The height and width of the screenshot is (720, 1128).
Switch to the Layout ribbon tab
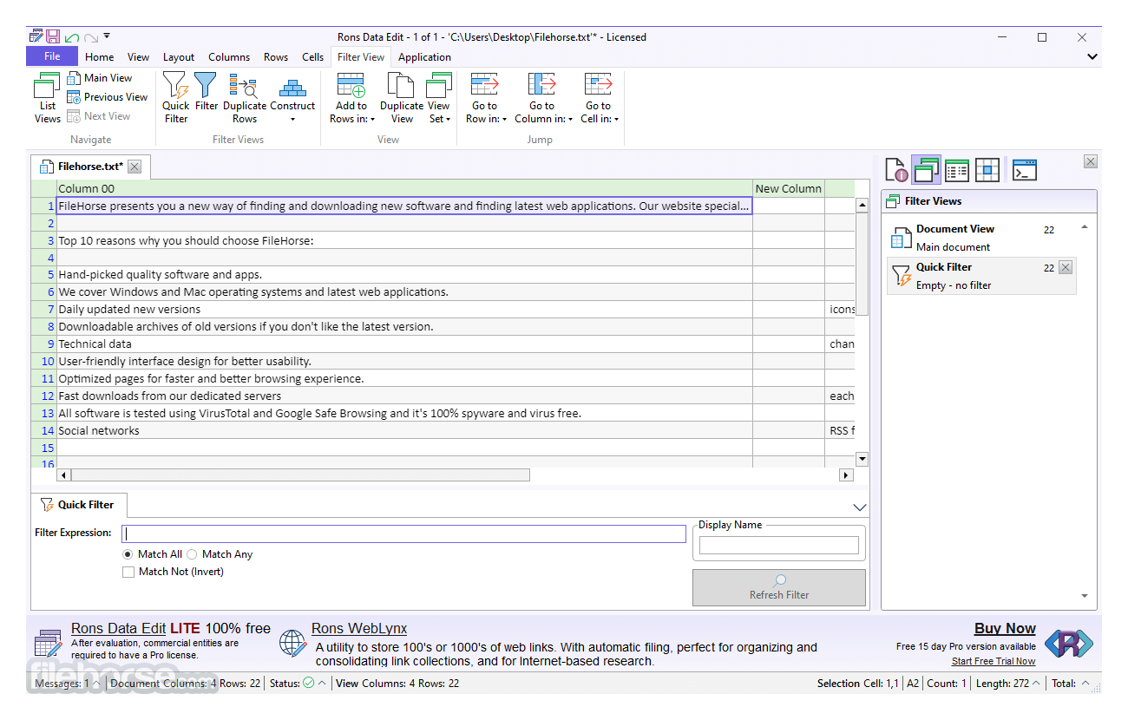pos(179,57)
